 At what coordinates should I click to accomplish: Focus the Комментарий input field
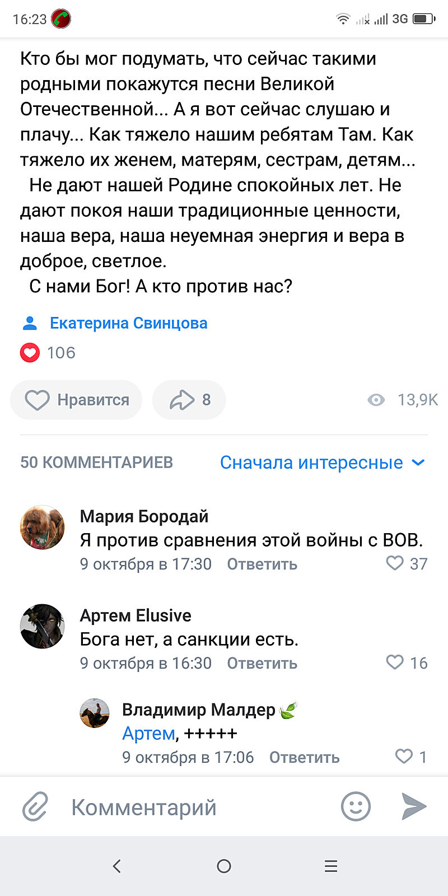[x=196, y=807]
